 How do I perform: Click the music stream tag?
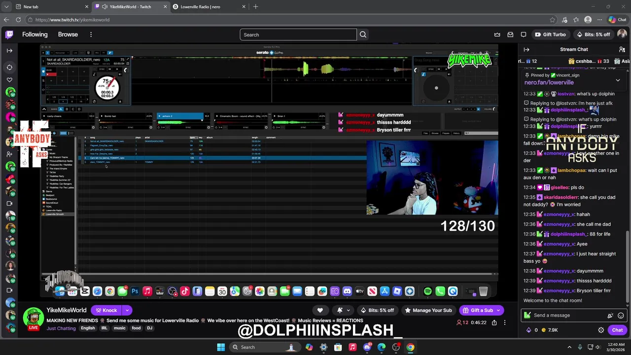120,328
